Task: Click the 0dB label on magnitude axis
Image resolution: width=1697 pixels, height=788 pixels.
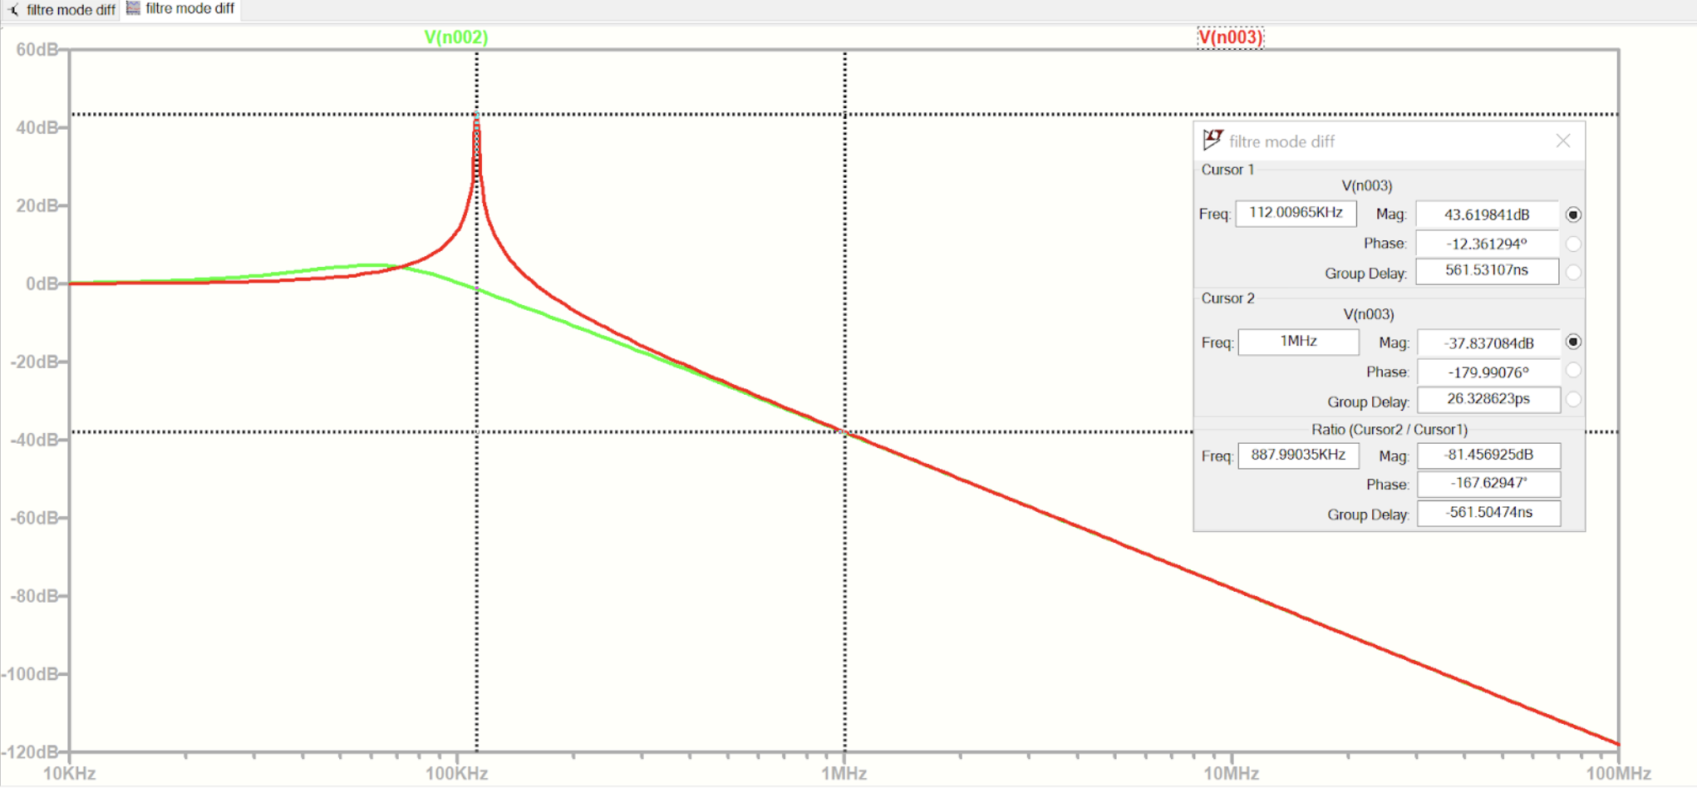Action: (x=42, y=284)
